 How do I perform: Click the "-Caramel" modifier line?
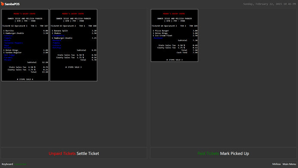coord(8,57)
